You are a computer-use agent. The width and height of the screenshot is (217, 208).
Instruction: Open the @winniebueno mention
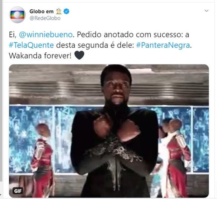coord(46,35)
